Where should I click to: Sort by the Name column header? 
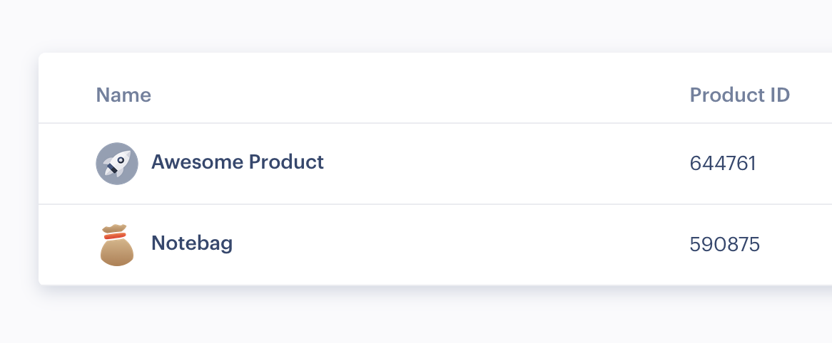(123, 95)
